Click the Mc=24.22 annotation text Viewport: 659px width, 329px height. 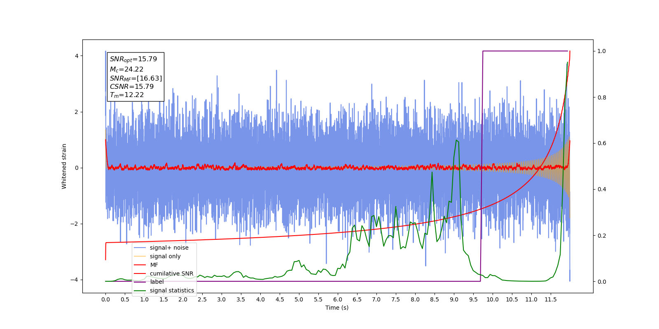126,70
